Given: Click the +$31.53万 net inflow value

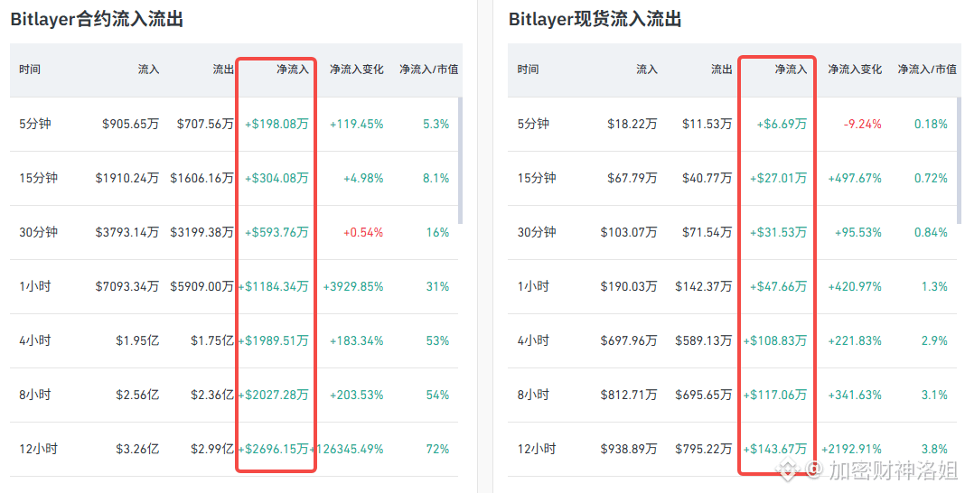Looking at the screenshot, I should (x=779, y=232).
